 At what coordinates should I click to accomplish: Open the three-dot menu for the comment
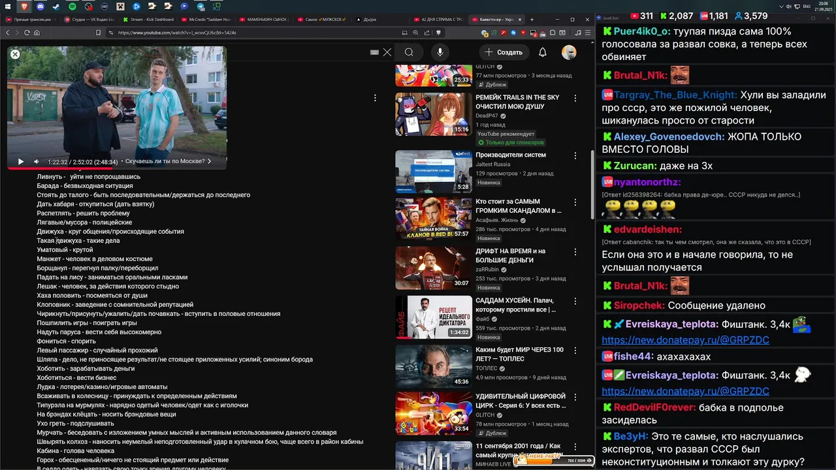375,98
